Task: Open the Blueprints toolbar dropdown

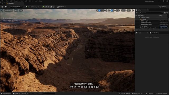Action: pyautogui.click(x=32, y=7)
